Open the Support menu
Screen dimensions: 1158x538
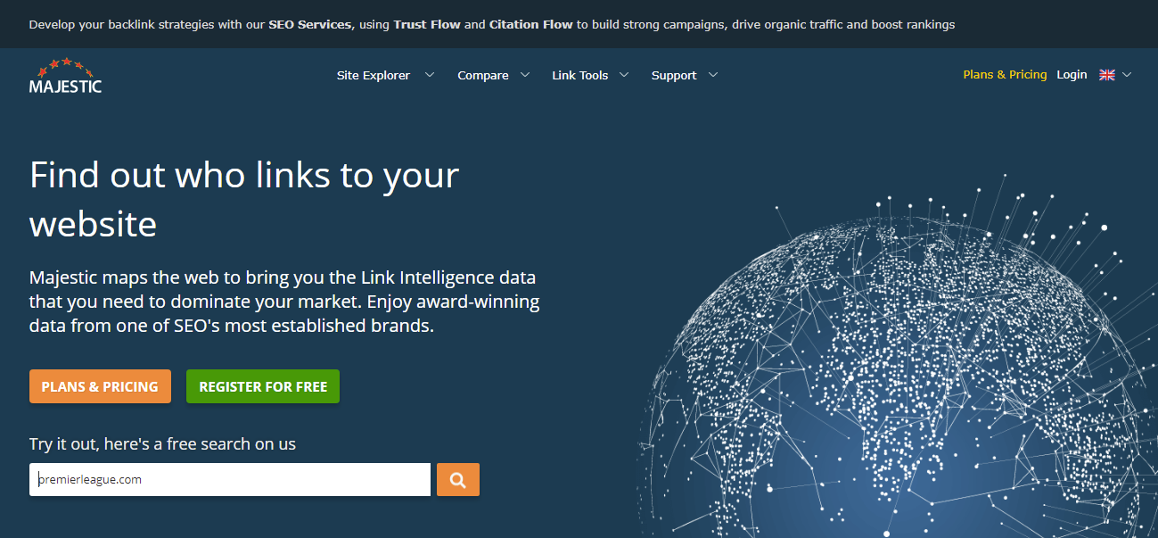673,76
